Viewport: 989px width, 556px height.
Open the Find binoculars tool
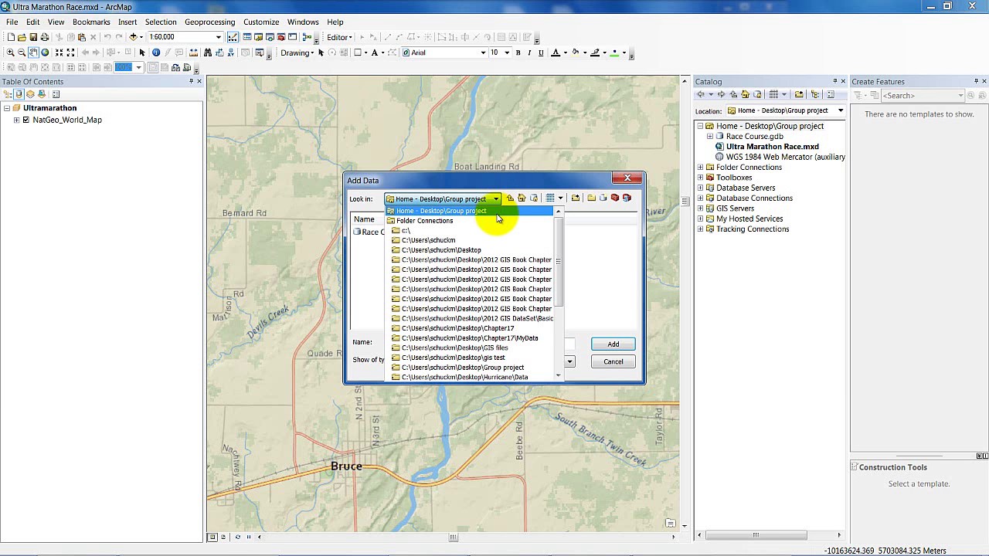pyautogui.click(x=207, y=53)
